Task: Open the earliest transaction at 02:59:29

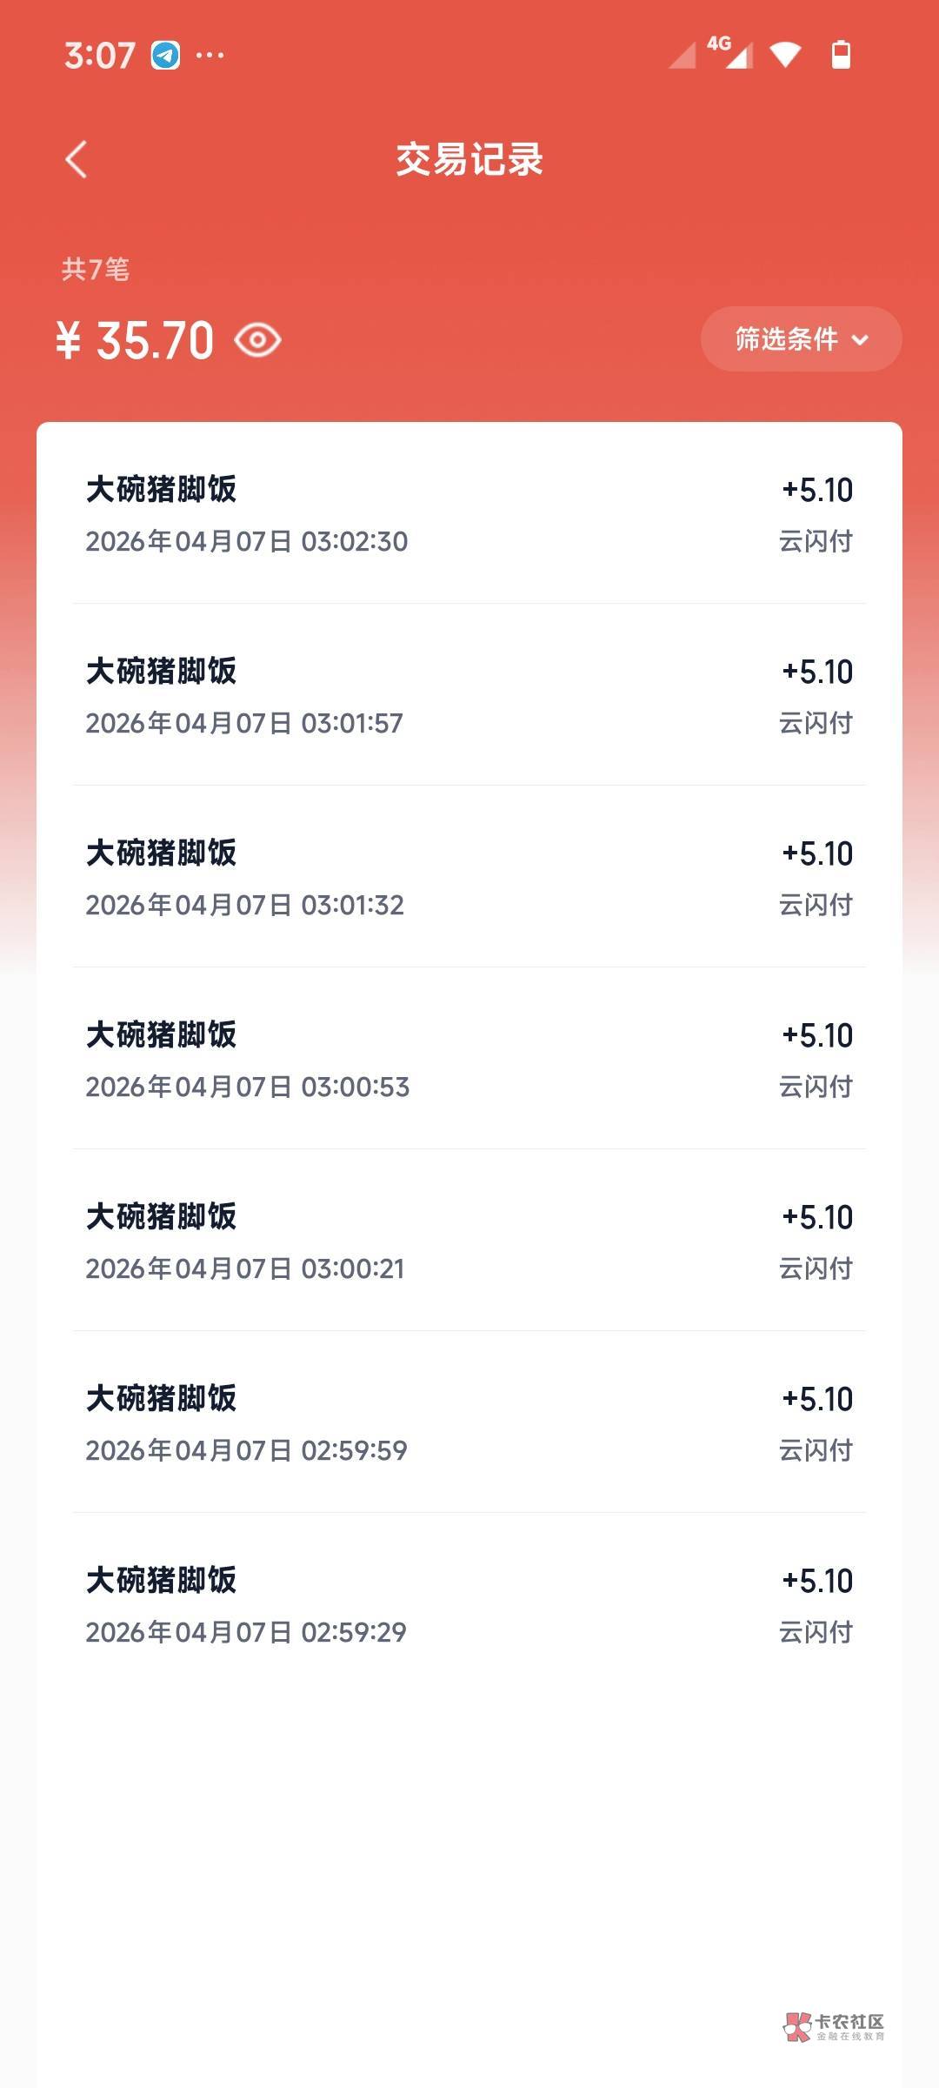Action: tap(469, 1605)
